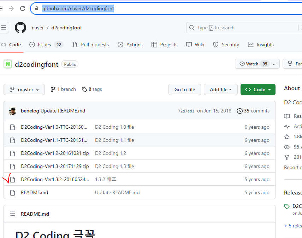Open the Add file dropdown
The height and width of the screenshot is (238, 302).
pyautogui.click(x=220, y=89)
